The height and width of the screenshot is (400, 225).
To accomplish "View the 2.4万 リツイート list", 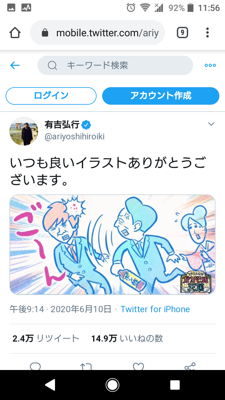I will 46,338.
